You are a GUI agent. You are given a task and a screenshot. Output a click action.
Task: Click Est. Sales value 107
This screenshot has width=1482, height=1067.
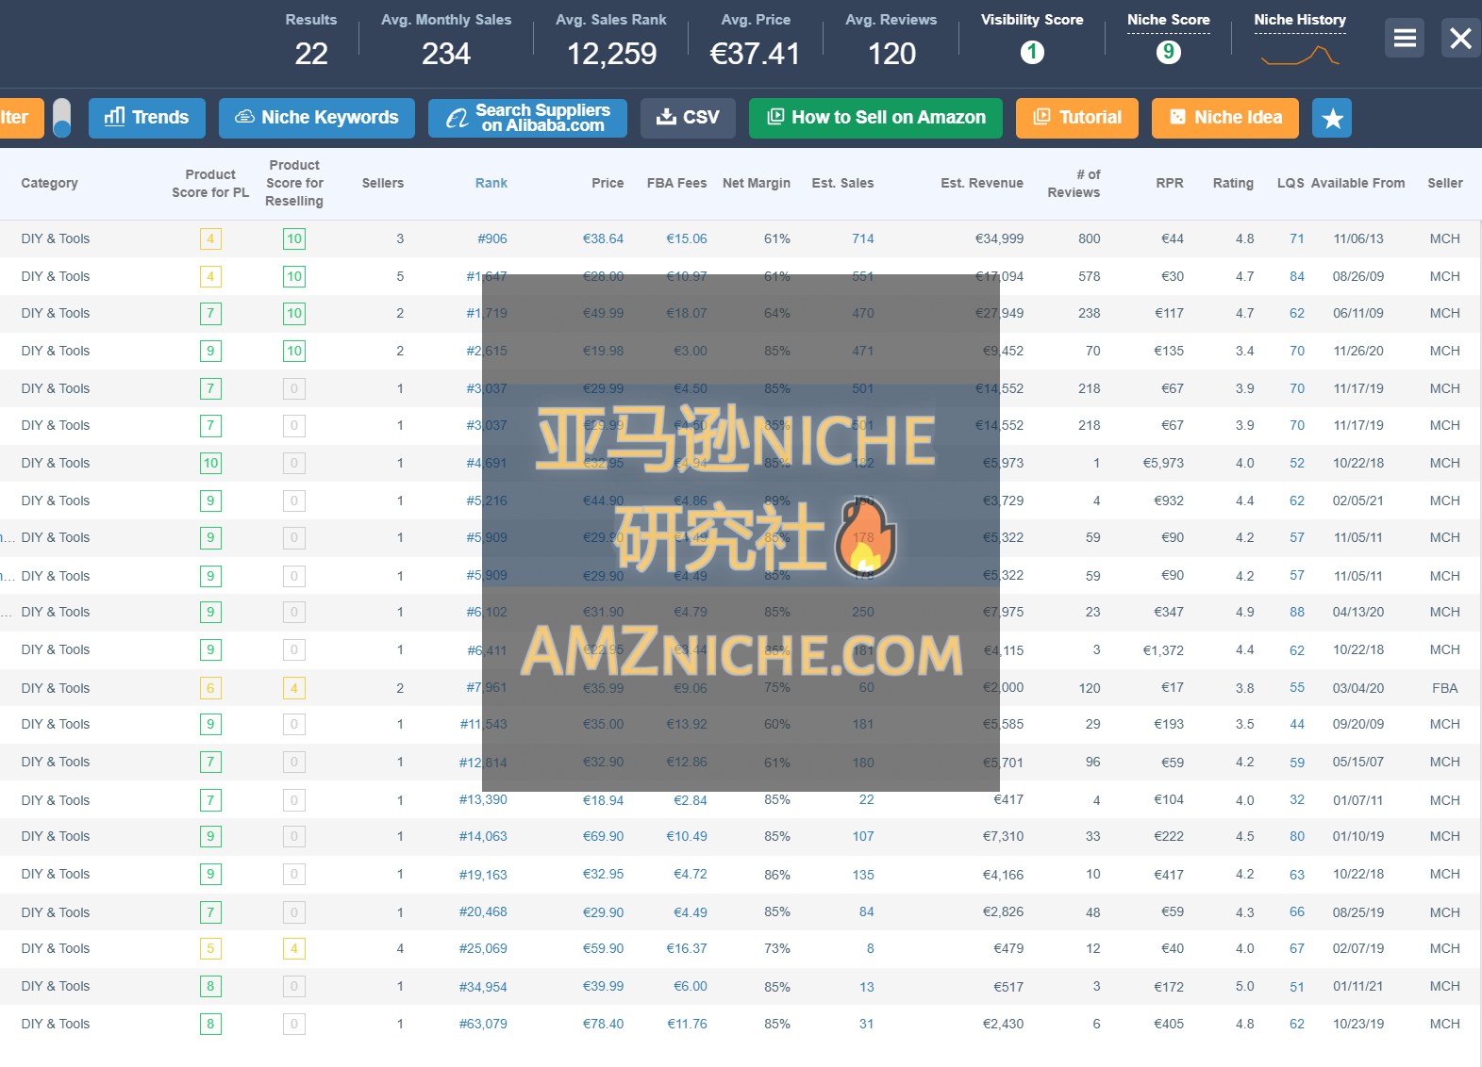pos(863,836)
